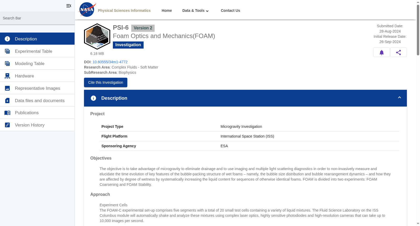Click the Project Type row label
Image resolution: width=420 pixels, height=226 pixels.
tap(112, 127)
